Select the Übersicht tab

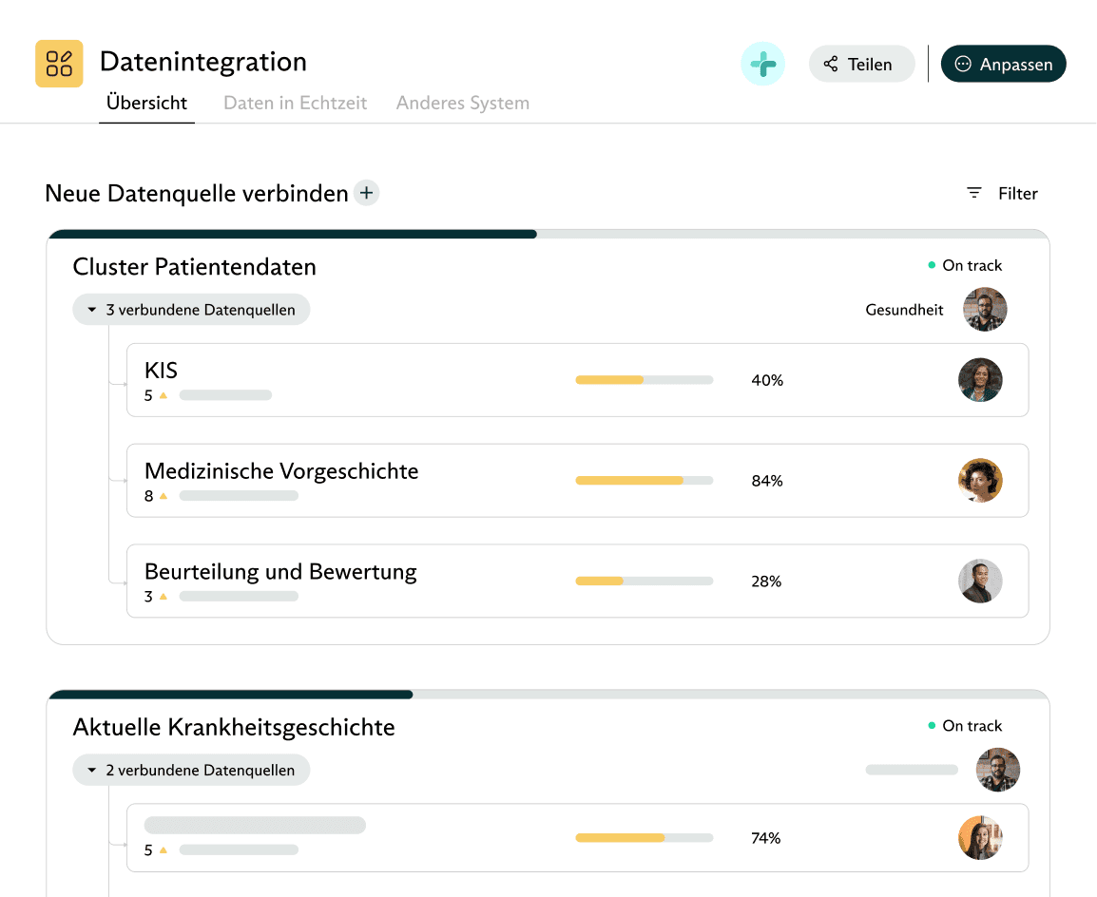point(146,103)
